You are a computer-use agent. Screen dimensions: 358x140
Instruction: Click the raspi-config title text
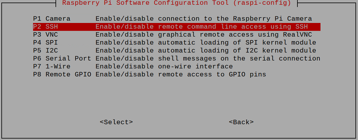click(x=177, y=3)
